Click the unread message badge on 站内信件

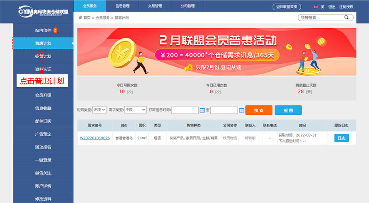[55, 30]
